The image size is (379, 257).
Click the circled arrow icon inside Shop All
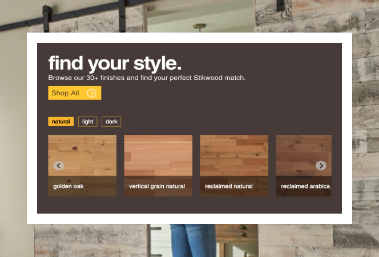point(91,93)
